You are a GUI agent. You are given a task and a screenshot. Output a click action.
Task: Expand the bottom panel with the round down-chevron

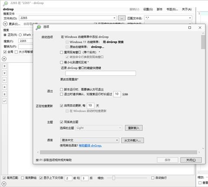tap(4, 184)
